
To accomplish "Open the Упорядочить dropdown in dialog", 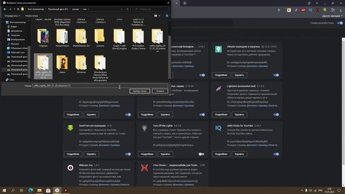I will [12, 16].
